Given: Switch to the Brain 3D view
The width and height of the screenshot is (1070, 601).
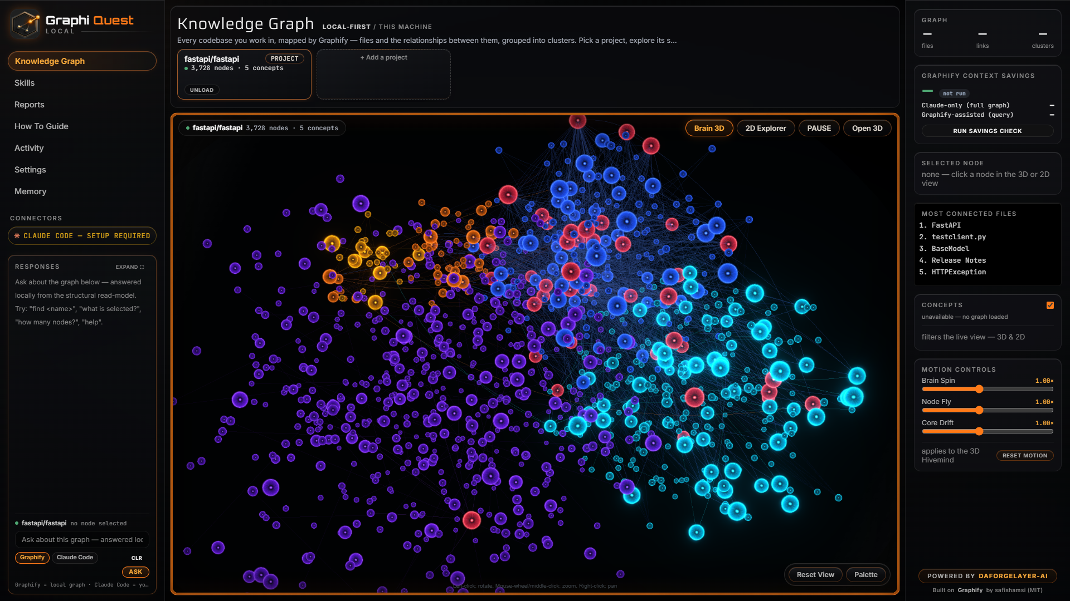Looking at the screenshot, I should pos(709,129).
